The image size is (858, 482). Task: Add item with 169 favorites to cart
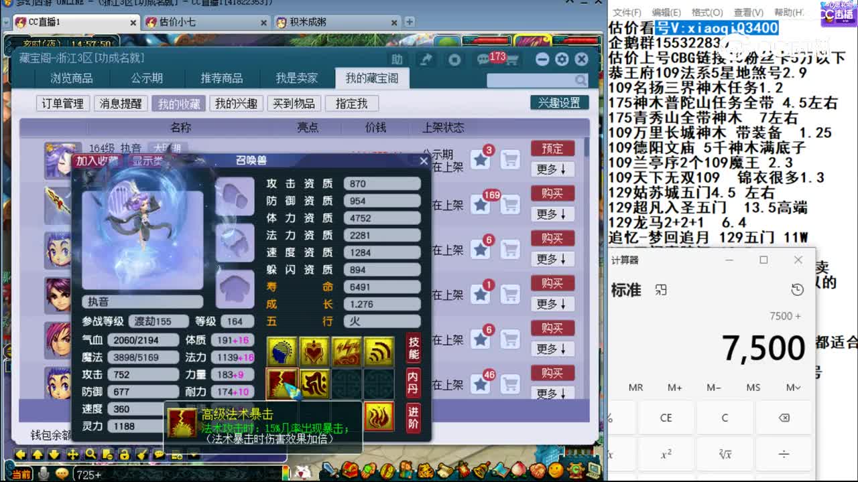point(511,205)
